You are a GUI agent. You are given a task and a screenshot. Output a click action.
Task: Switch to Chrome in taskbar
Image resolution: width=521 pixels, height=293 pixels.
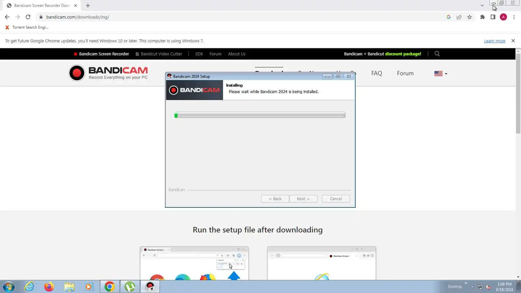[109, 286]
